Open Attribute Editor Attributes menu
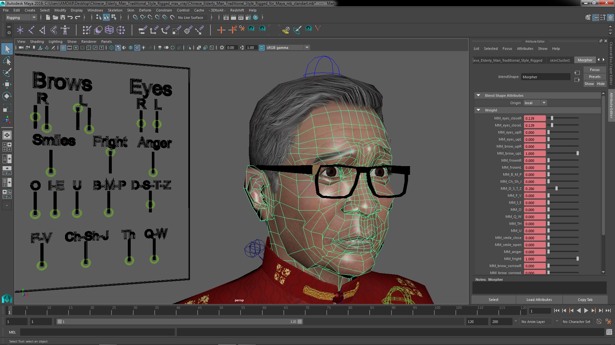This screenshot has height=345, width=615. 525,49
